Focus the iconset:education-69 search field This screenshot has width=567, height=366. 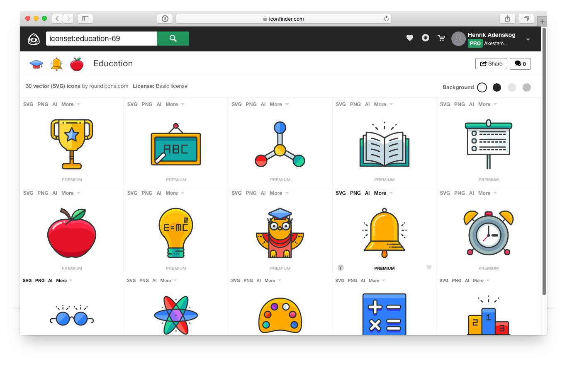click(102, 39)
